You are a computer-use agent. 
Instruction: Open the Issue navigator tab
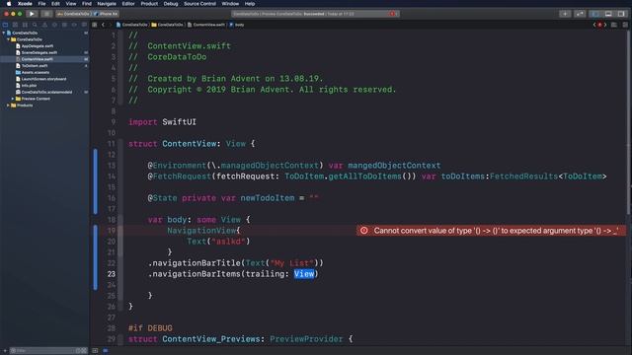coord(44,25)
